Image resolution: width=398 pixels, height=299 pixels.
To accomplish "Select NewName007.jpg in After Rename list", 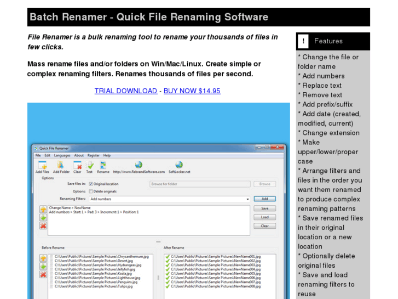I will (216, 282).
